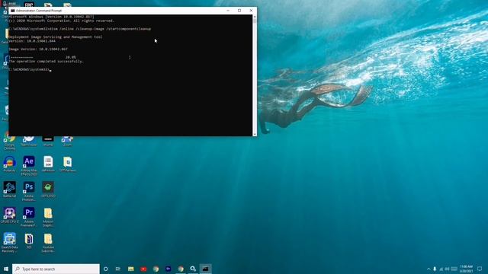This screenshot has height=274, width=488.
Task: Click the 'The operation completed successfully.' line
Action: click(46, 62)
